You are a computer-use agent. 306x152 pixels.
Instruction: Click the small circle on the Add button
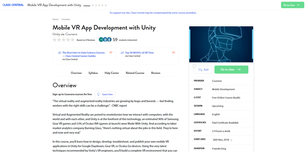(x=194, y=66)
